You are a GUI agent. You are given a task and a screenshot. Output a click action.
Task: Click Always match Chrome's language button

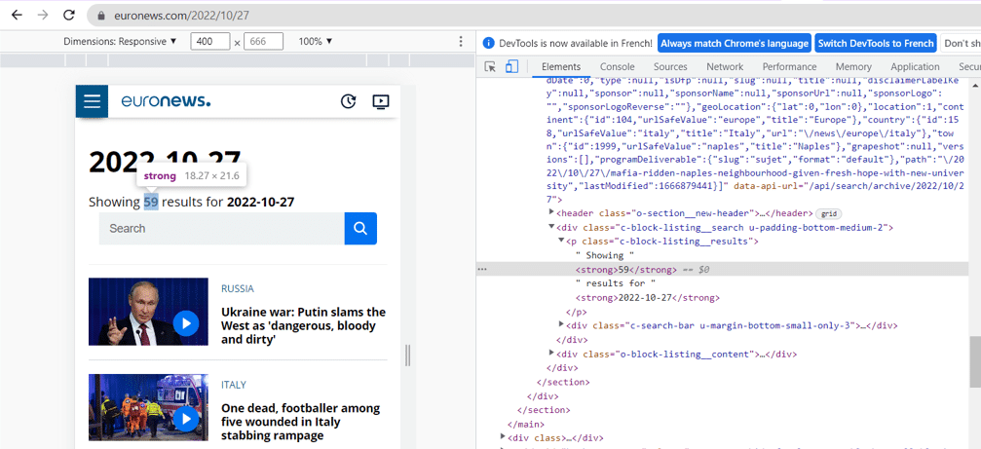pyautogui.click(x=734, y=43)
